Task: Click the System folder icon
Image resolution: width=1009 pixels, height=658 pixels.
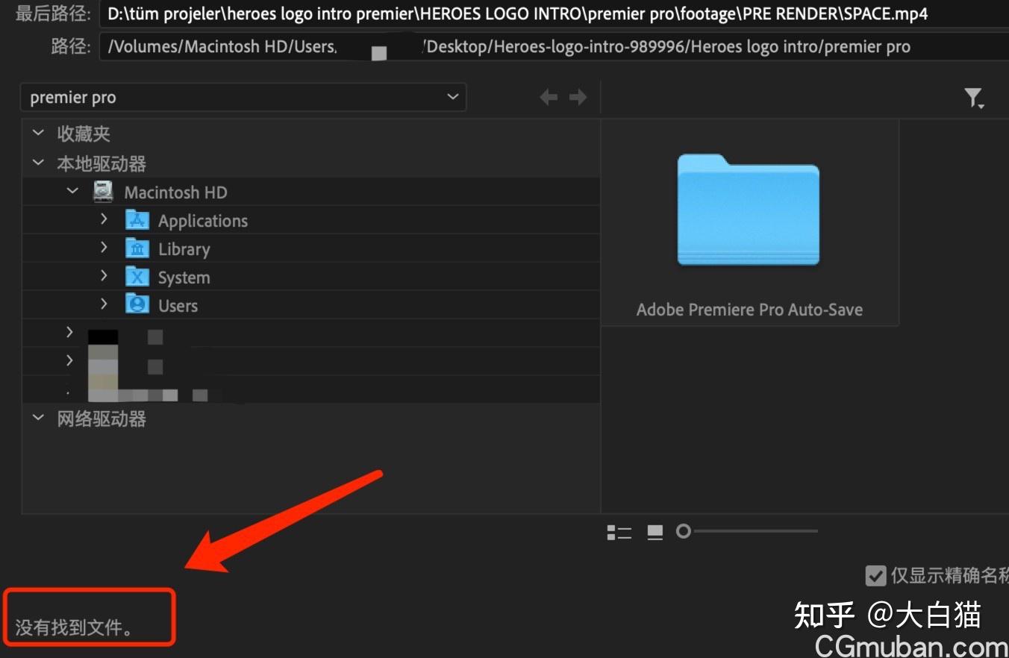Action: pos(137,277)
